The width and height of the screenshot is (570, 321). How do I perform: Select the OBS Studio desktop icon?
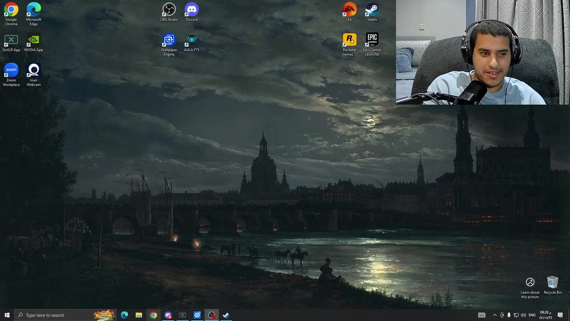pos(169,12)
